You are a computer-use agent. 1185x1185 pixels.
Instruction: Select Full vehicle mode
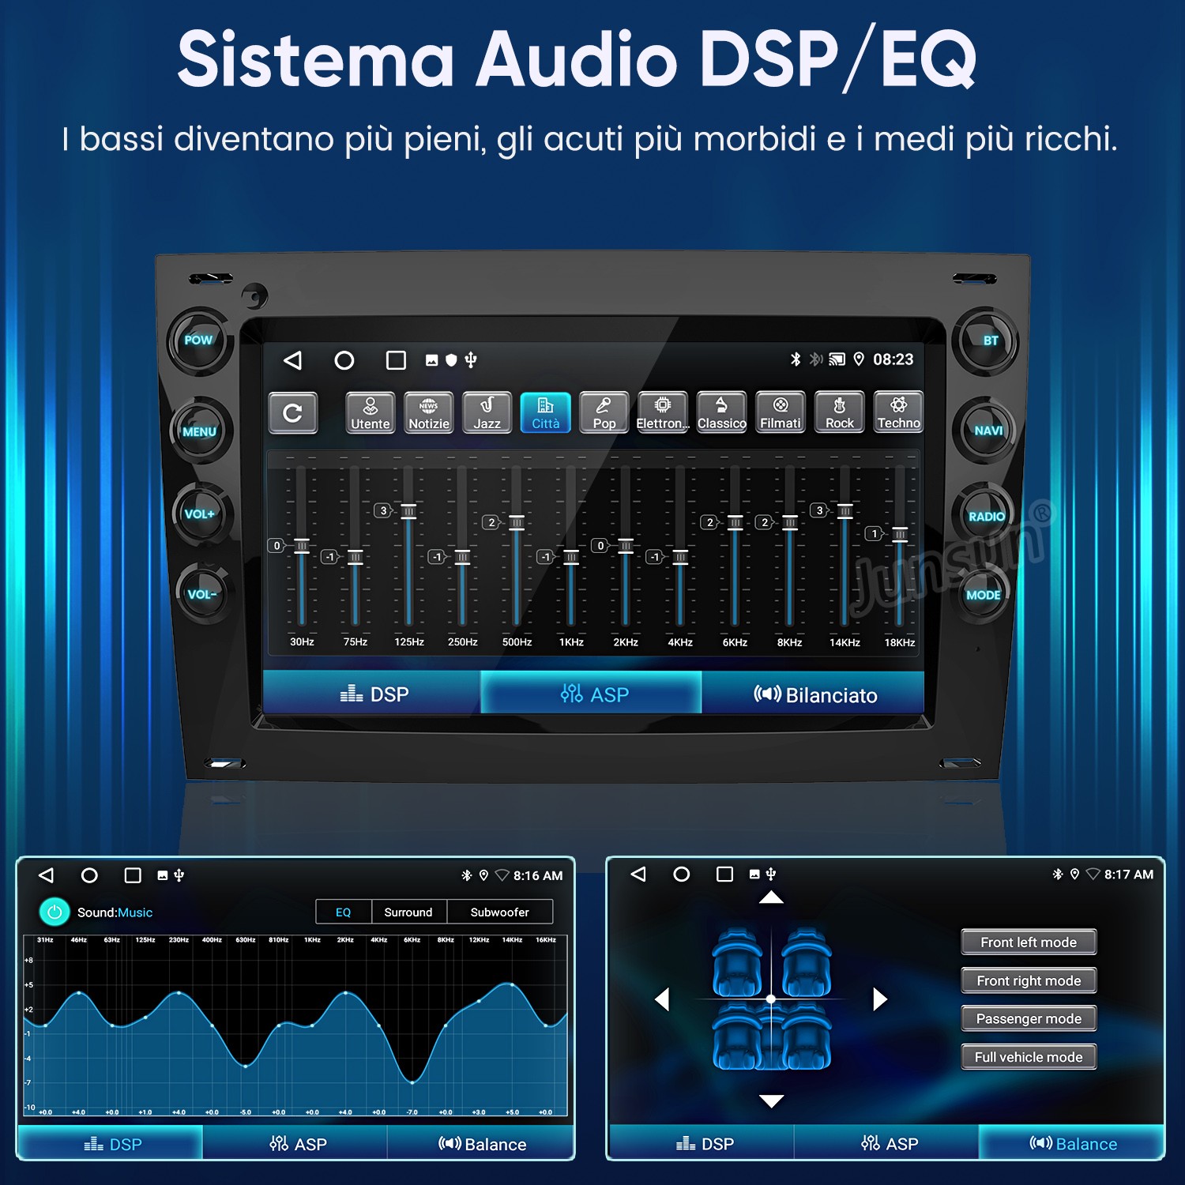pyautogui.click(x=1029, y=1057)
